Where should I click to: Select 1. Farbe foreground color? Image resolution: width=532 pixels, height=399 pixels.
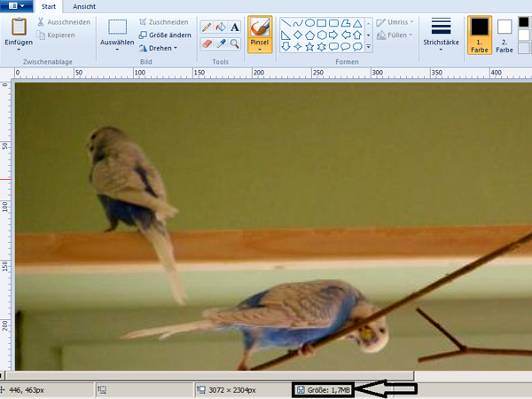(480, 35)
